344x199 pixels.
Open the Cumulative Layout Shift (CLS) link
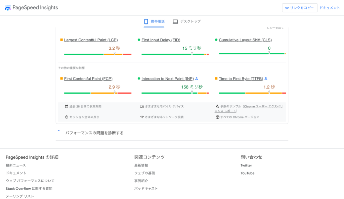pos(245,40)
